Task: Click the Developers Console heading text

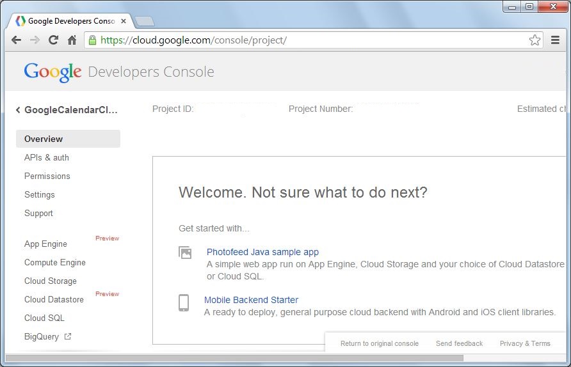Action: 151,72
